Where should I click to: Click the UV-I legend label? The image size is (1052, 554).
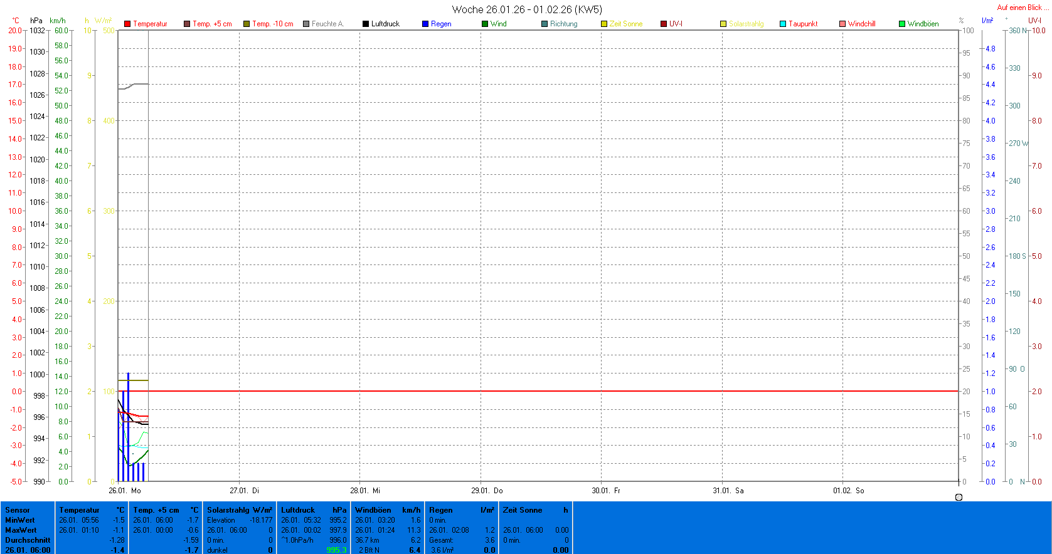tap(676, 24)
